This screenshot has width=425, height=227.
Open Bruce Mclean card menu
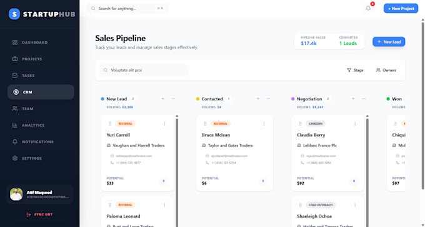click(x=264, y=123)
